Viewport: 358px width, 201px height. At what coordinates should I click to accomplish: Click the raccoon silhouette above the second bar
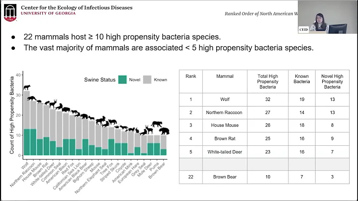point(33,99)
